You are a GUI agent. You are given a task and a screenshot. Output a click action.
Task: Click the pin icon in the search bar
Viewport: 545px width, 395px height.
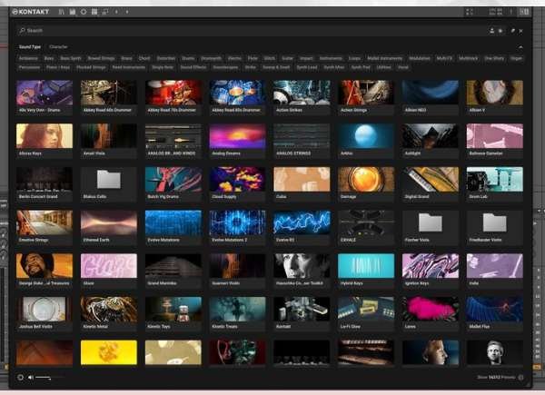512,31
